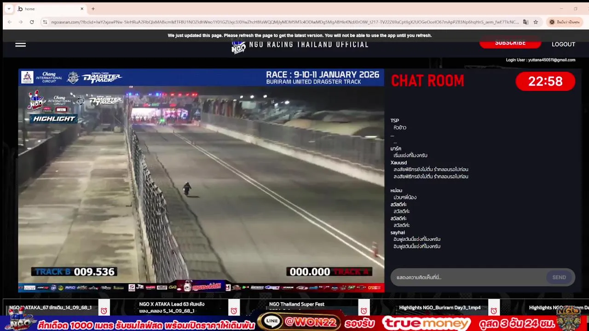This screenshot has width=589, height=331.
Task: Open the browser profile chip
Action: [565, 22]
